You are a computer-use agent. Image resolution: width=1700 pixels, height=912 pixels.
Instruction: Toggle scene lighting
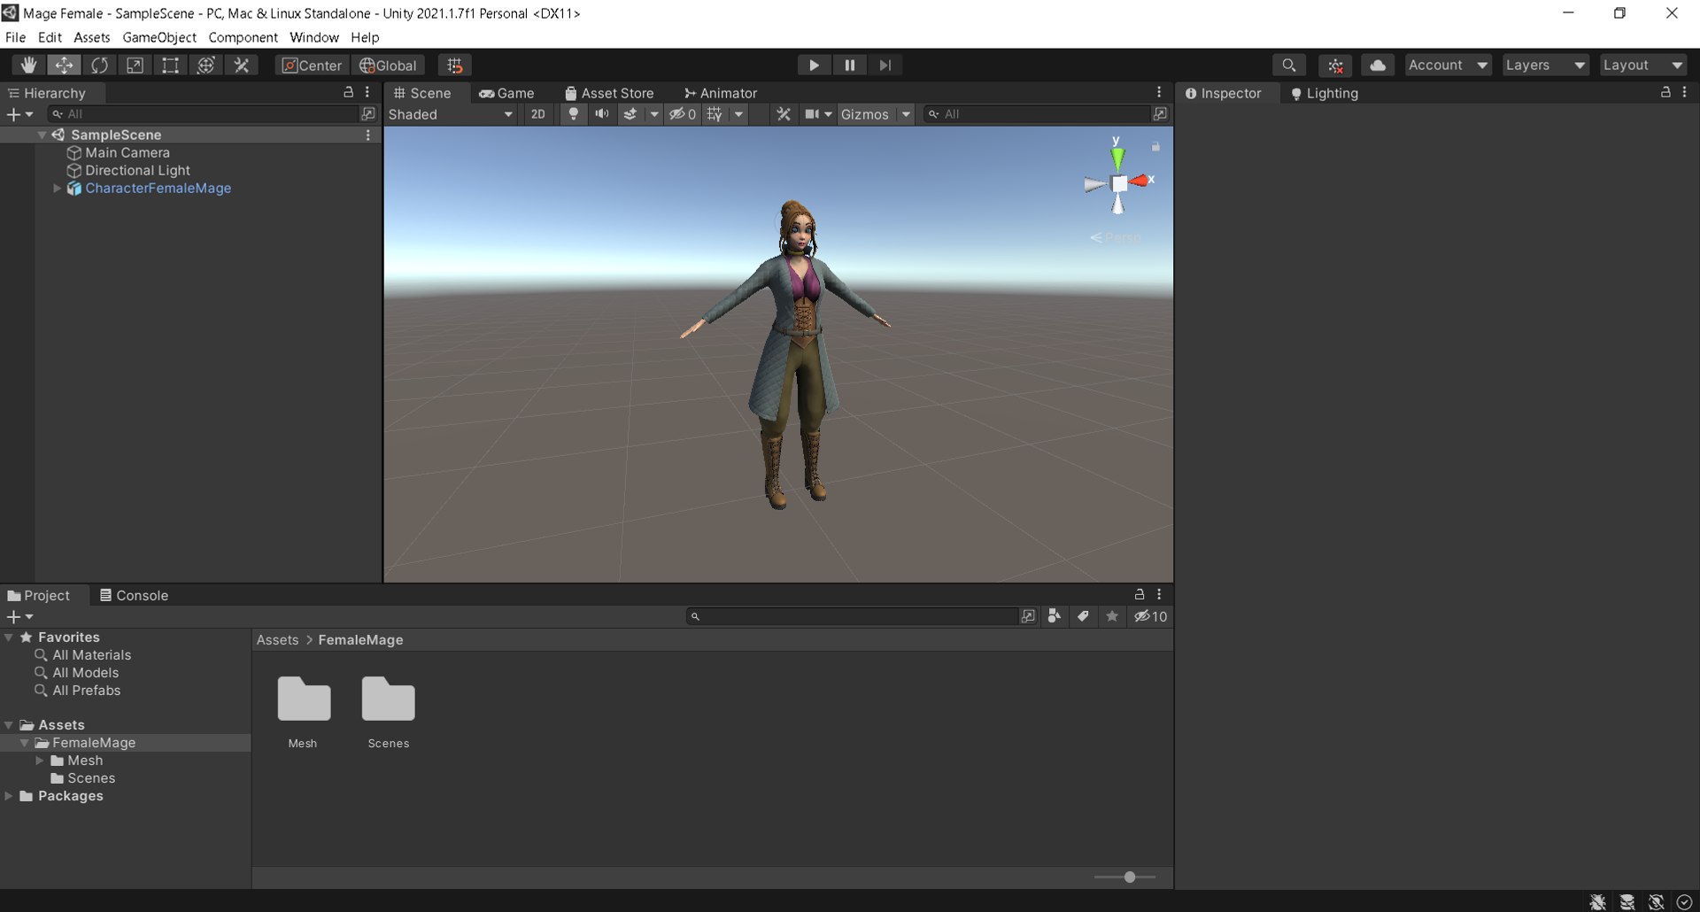(573, 114)
